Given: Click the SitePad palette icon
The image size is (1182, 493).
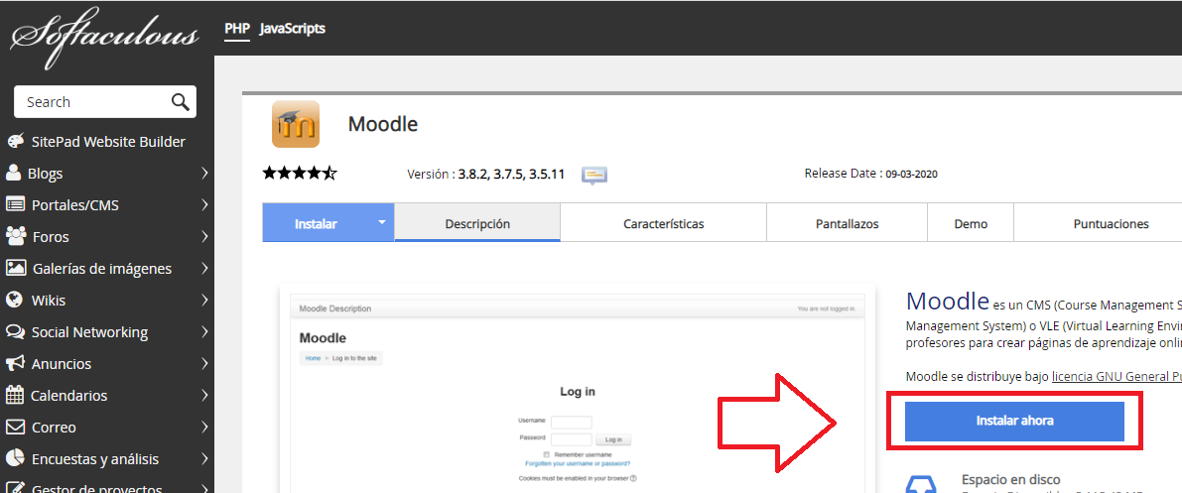Looking at the screenshot, I should pos(15,141).
